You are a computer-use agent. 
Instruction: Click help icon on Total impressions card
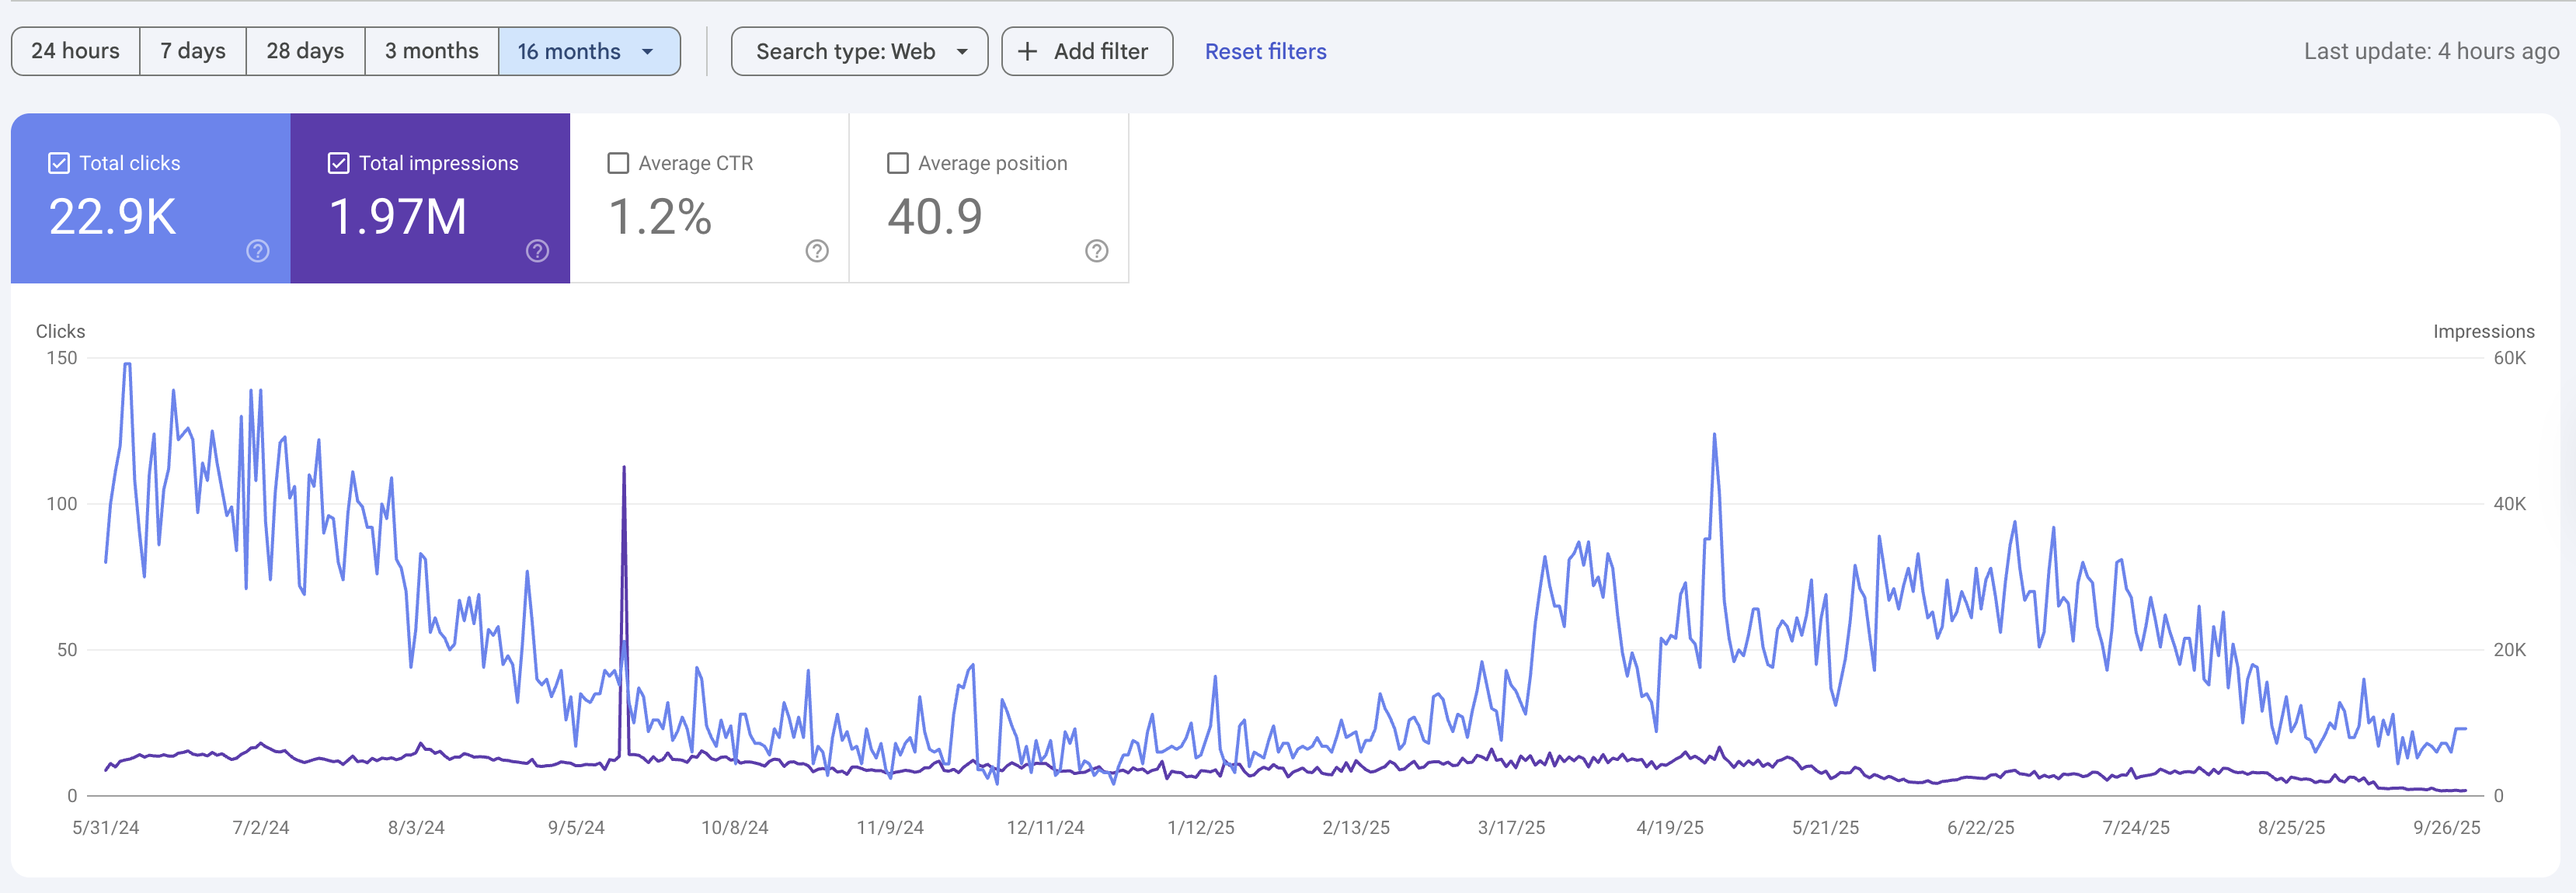tap(537, 251)
